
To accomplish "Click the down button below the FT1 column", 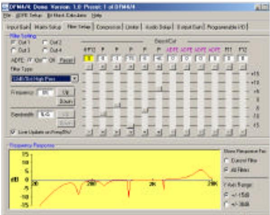I will (228, 132).
